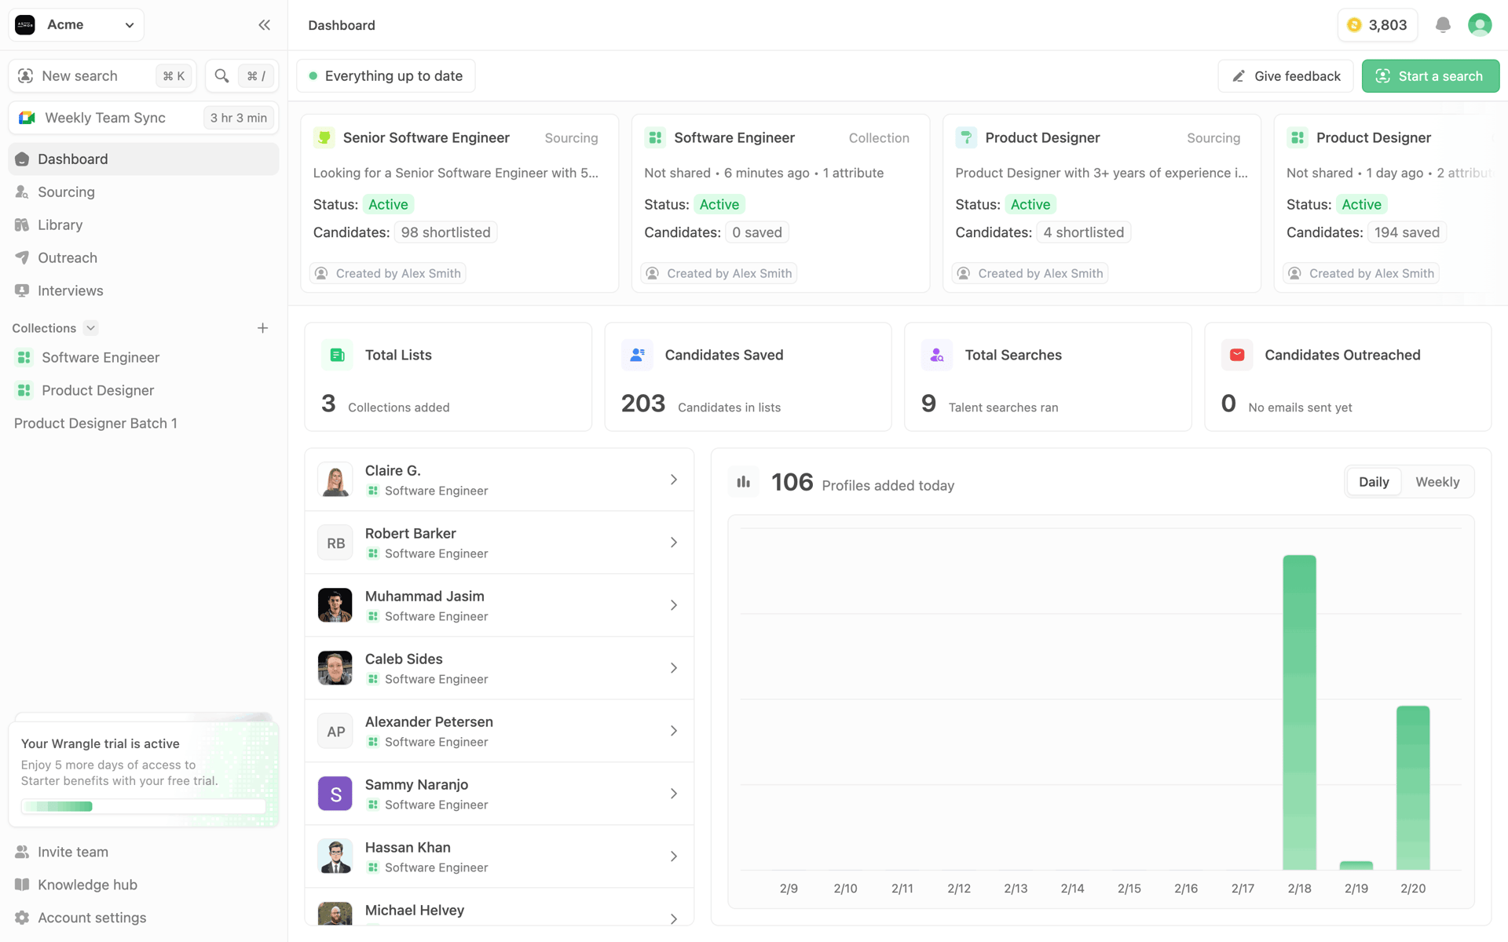Open Invite team link
This screenshot has width=1508, height=942.
(x=144, y=852)
